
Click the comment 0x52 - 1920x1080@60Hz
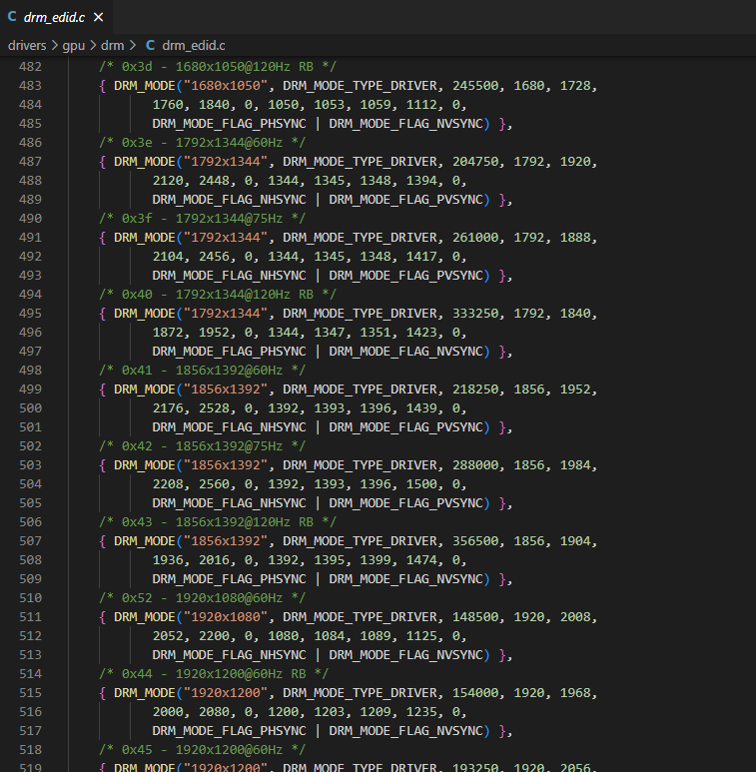(203, 597)
